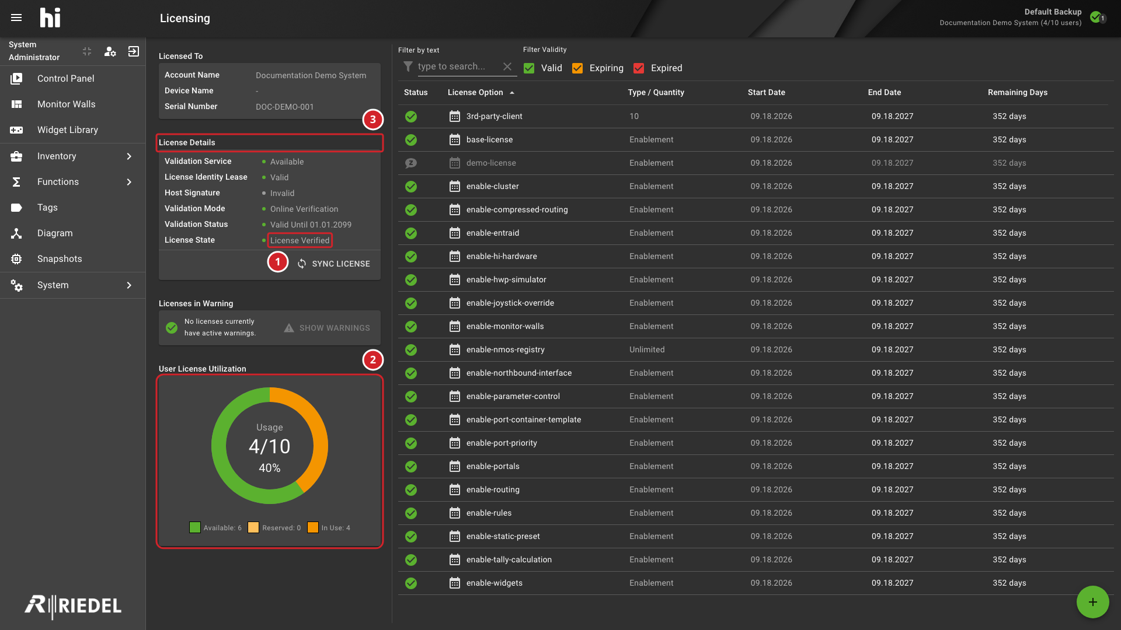Click the calendar icon for enable-nmos-registry
Viewport: 1121px width, 630px height.
[455, 349]
